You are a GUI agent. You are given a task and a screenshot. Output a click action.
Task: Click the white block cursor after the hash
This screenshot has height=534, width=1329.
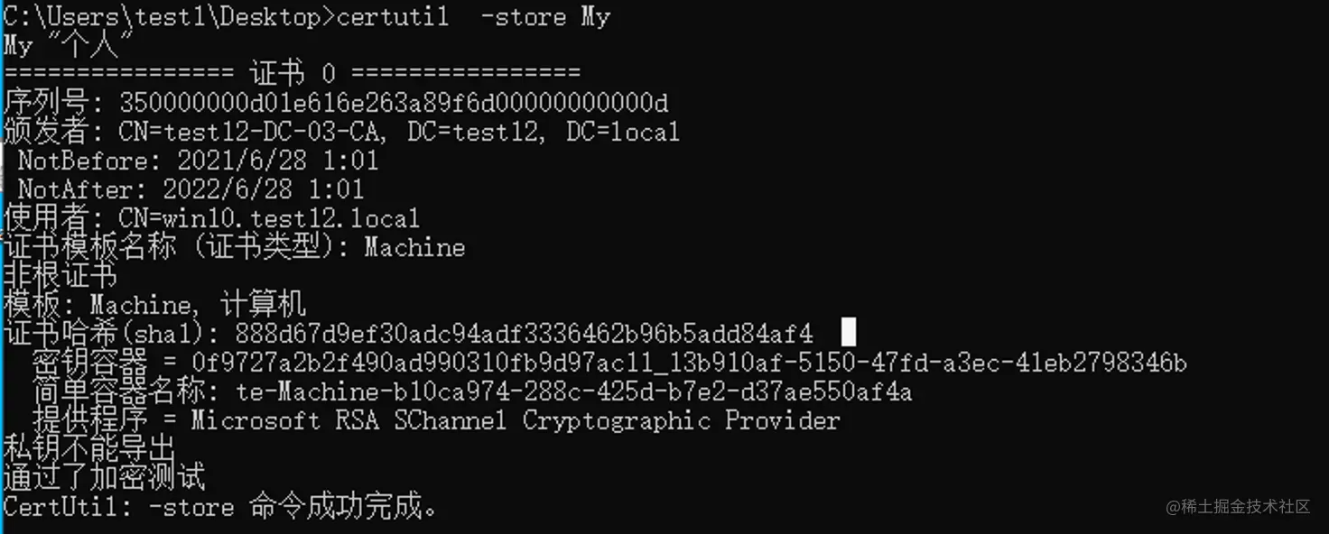tap(848, 332)
